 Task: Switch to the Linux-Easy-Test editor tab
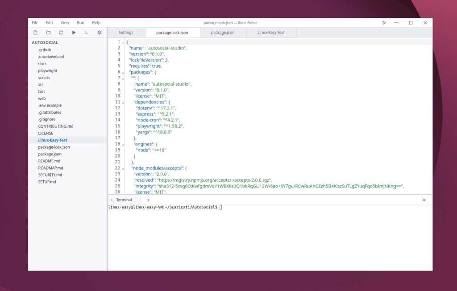[x=271, y=33]
